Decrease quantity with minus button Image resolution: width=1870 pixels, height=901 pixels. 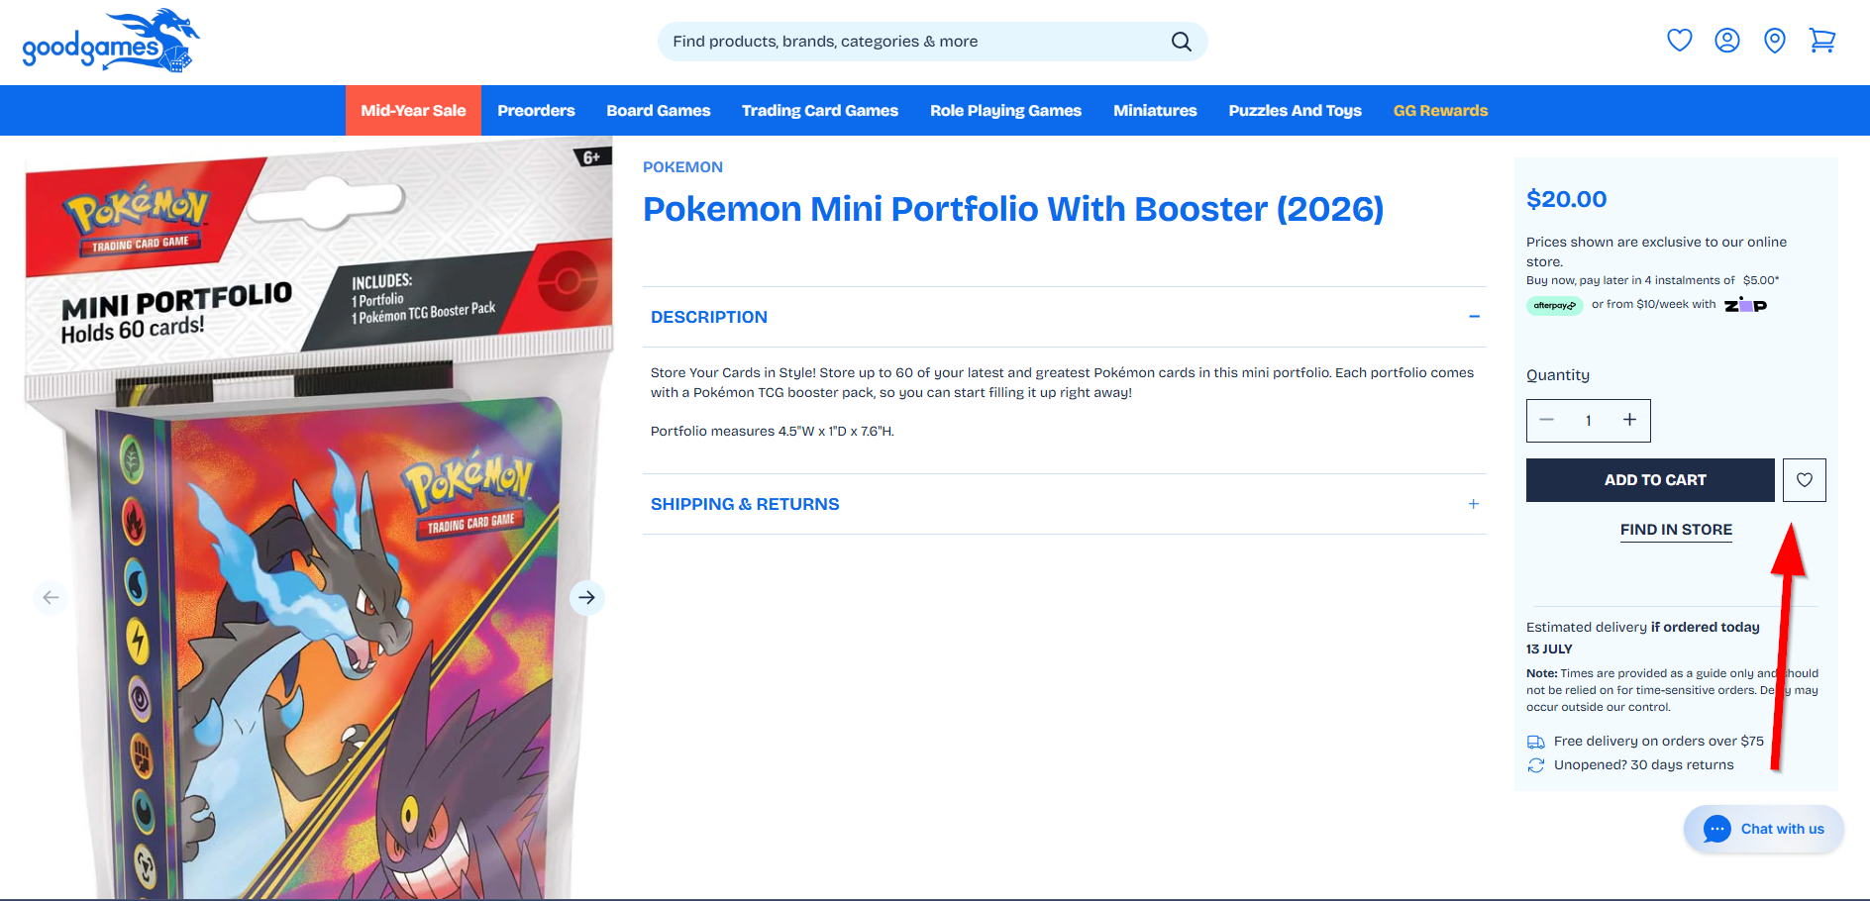point(1546,420)
